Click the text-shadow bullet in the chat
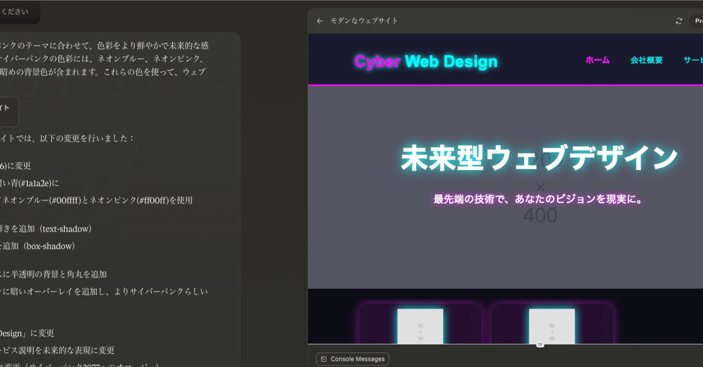 46,228
